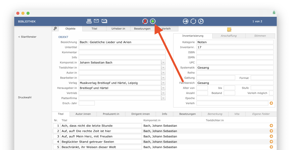The image size is (291, 150).
Task: Expand the Herausgeber:in dropdown
Action: coord(163,88)
